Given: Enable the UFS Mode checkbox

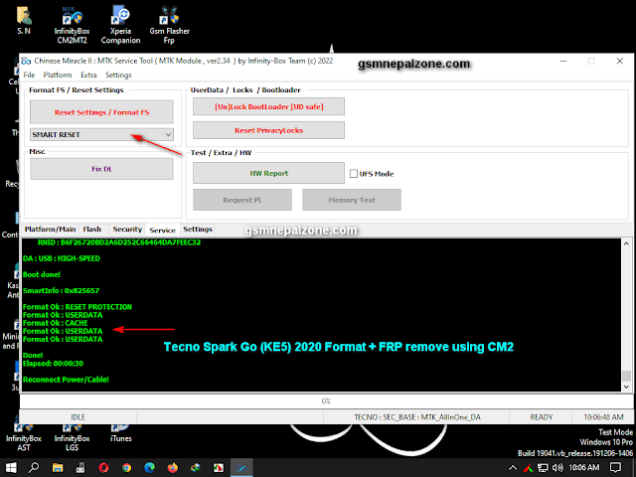Looking at the screenshot, I should pyautogui.click(x=354, y=174).
